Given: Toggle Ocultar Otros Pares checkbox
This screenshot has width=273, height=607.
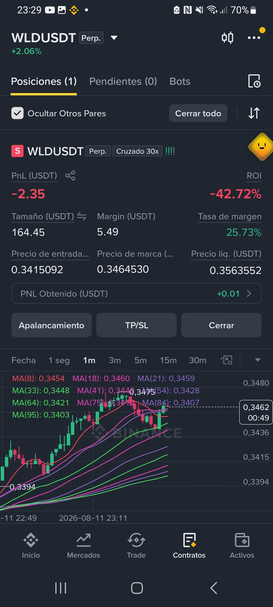Looking at the screenshot, I should [x=17, y=113].
